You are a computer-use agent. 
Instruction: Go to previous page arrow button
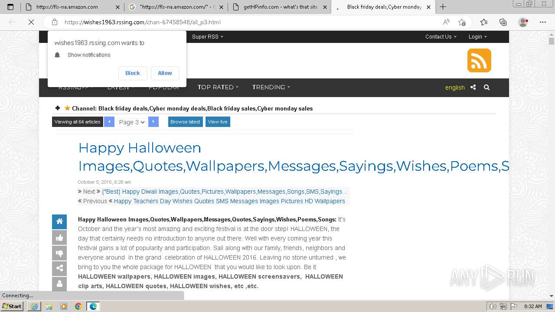pyautogui.click(x=109, y=122)
